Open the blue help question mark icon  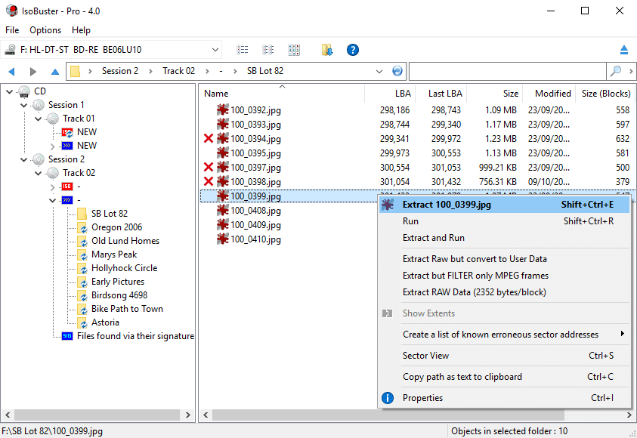tap(353, 50)
